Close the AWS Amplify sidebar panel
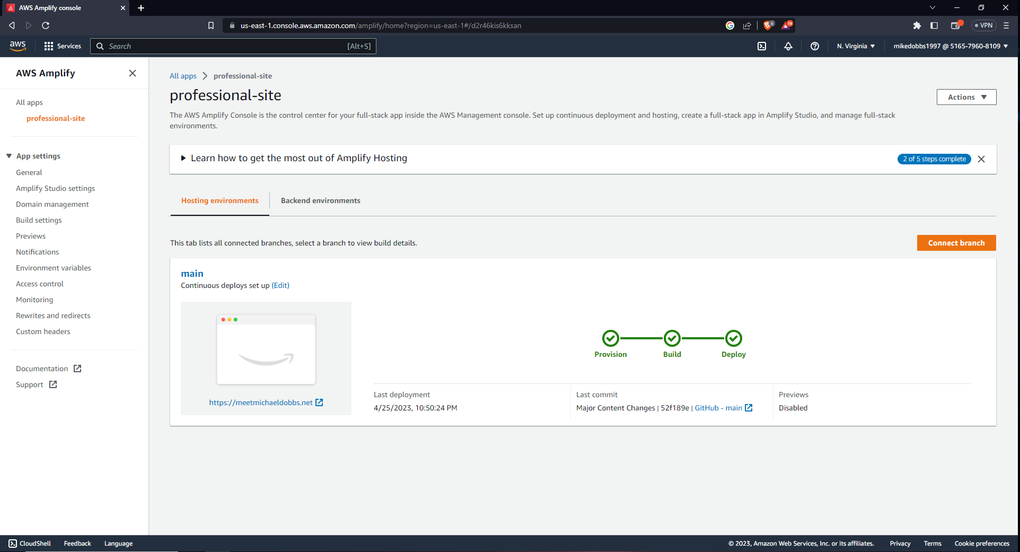 coord(133,73)
